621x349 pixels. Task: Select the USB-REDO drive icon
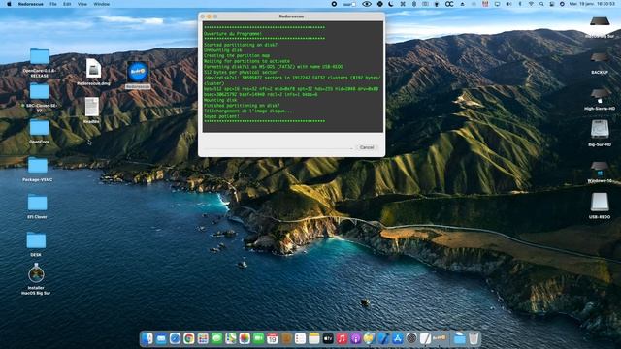pyautogui.click(x=600, y=203)
